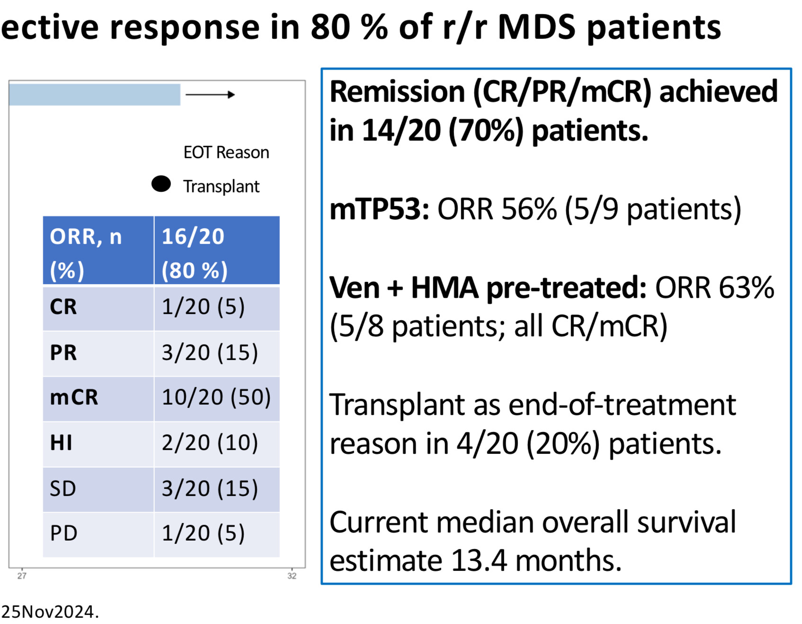Select the ORR, n (%) header cell
This screenshot has width=802, height=624.
tap(98, 251)
